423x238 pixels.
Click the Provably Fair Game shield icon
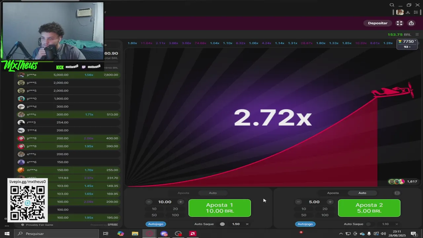pyautogui.click(x=22, y=225)
